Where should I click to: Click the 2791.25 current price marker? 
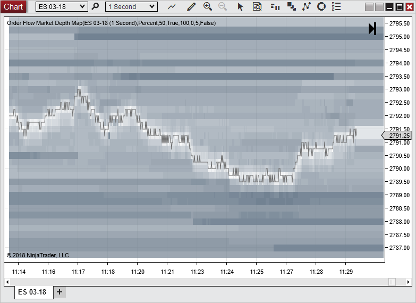tap(398, 136)
